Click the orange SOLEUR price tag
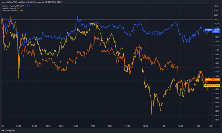222x133 pixels. 208,80
